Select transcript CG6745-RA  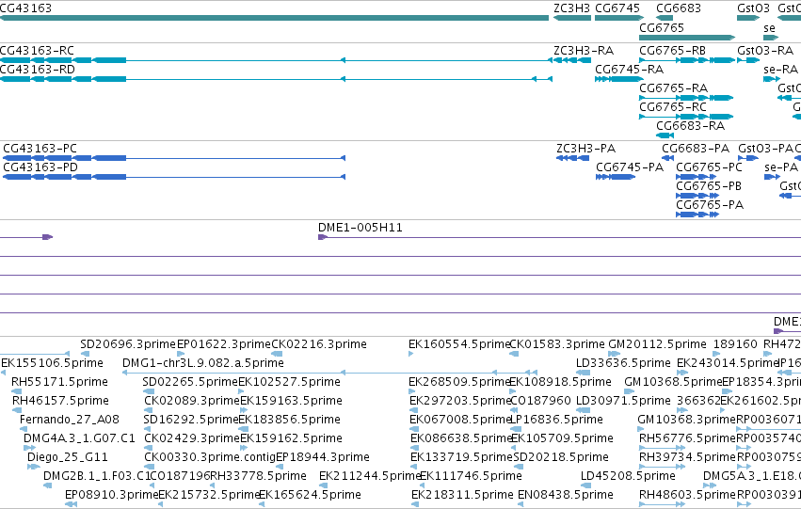(x=618, y=79)
